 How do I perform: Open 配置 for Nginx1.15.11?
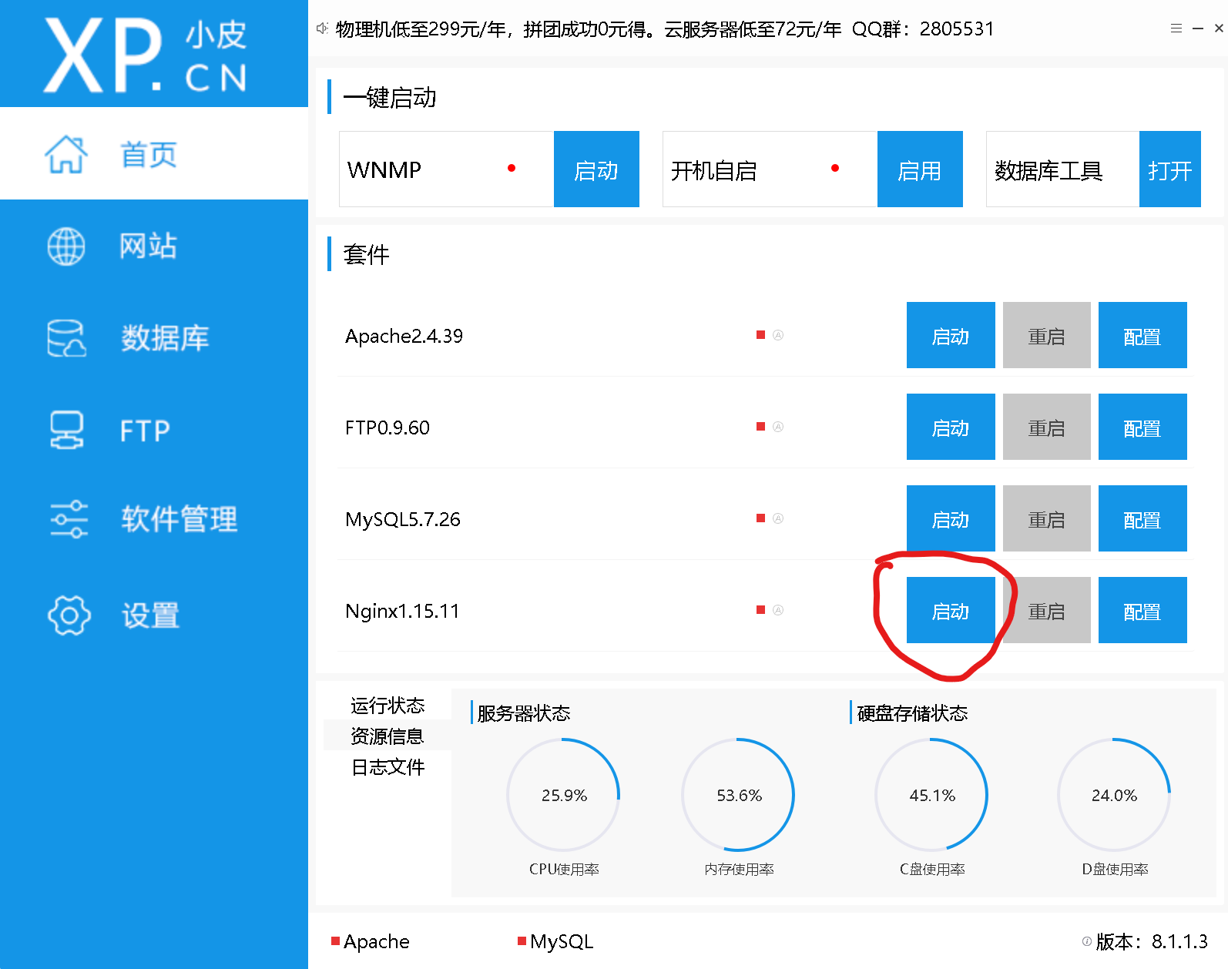(1142, 610)
